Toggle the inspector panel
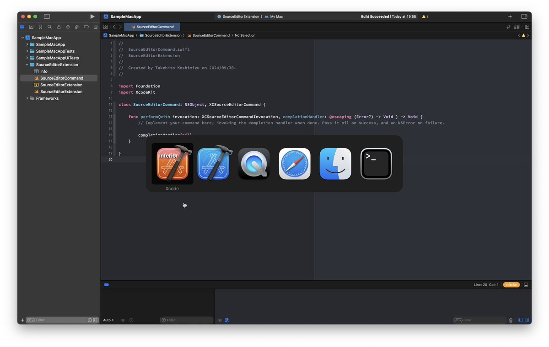549x347 pixels. point(524,16)
